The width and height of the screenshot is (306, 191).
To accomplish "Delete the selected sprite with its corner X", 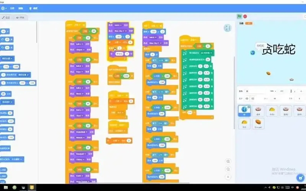I will [x=249, y=107].
